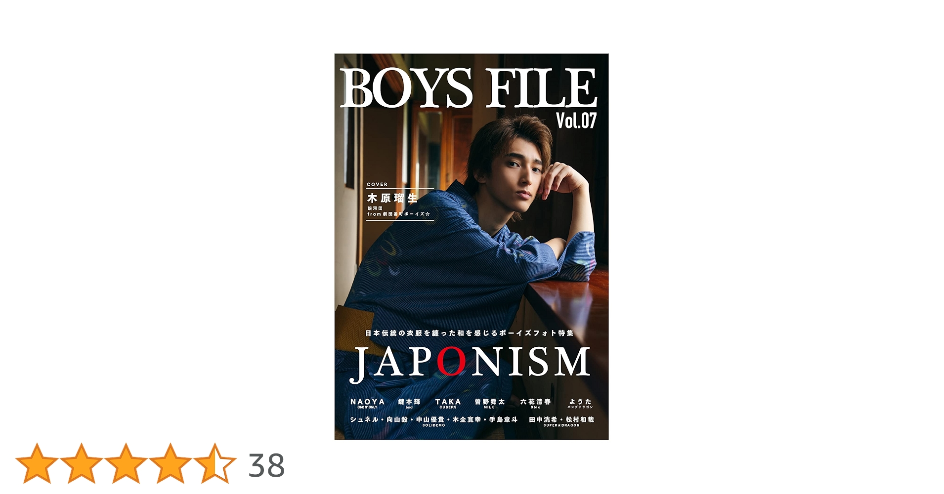Click the SOLIDEMO credit text
This screenshot has height=494, width=944.
(434, 425)
